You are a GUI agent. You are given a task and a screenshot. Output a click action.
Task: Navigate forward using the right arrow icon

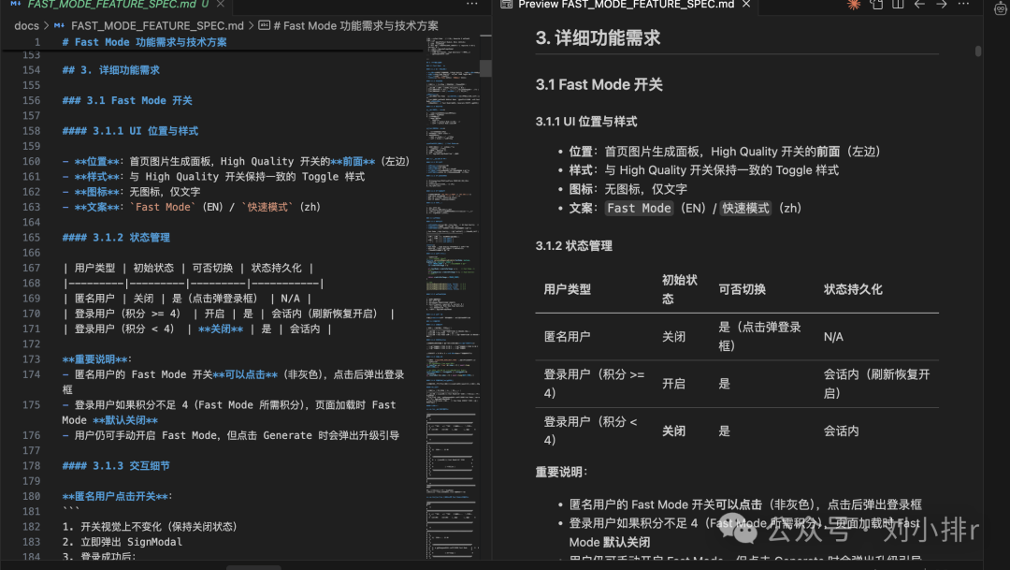tap(941, 7)
